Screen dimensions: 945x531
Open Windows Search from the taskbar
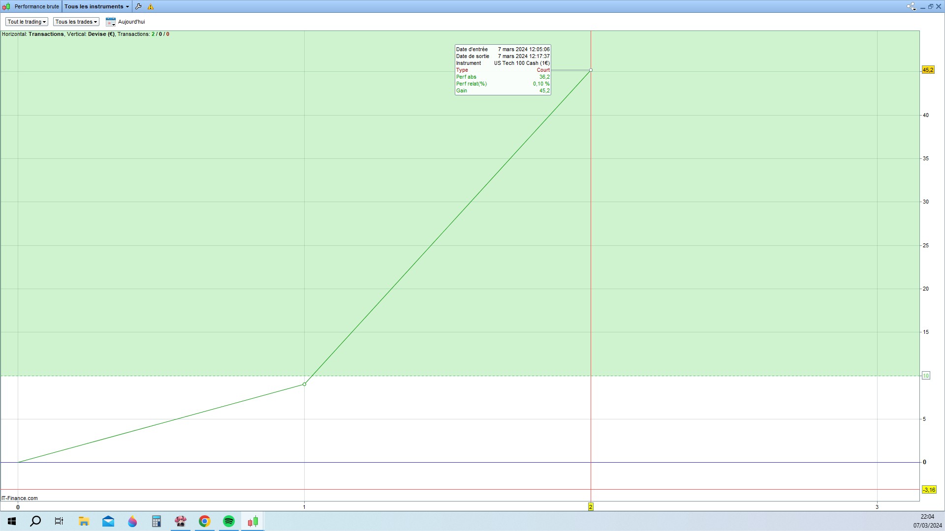click(35, 521)
